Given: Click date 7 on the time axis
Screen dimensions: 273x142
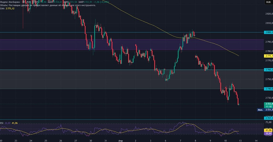Looking at the screenshot, I should [x=180, y=141].
